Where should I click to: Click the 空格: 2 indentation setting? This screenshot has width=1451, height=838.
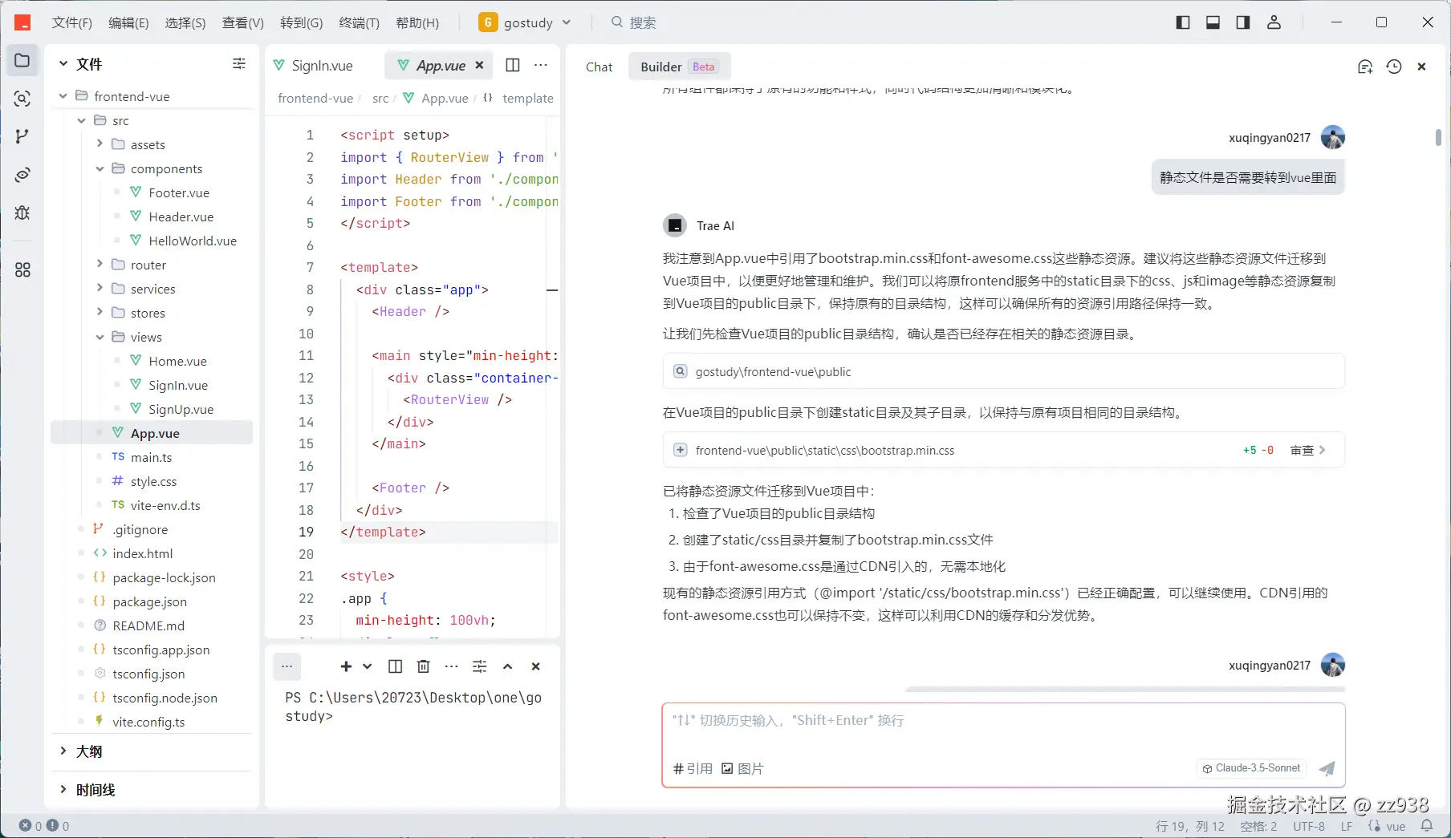click(x=1258, y=826)
